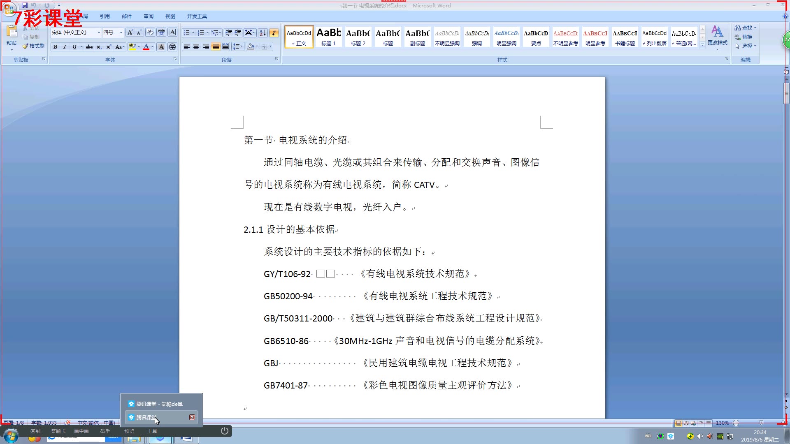Click the Shrink Font icon
The height and width of the screenshot is (444, 790).
coord(139,32)
